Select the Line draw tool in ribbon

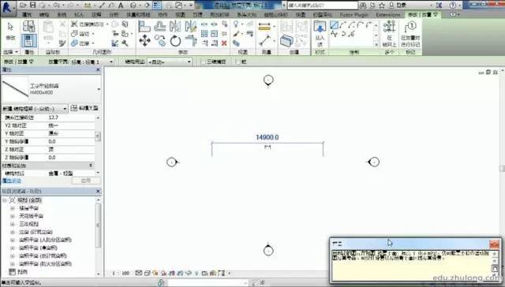335,25
